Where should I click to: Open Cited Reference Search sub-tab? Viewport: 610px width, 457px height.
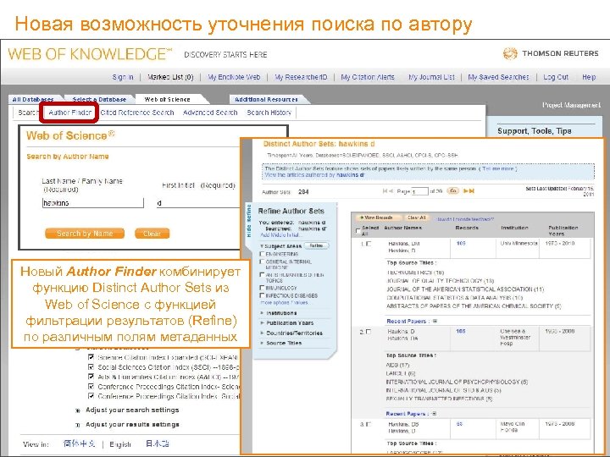(137, 113)
